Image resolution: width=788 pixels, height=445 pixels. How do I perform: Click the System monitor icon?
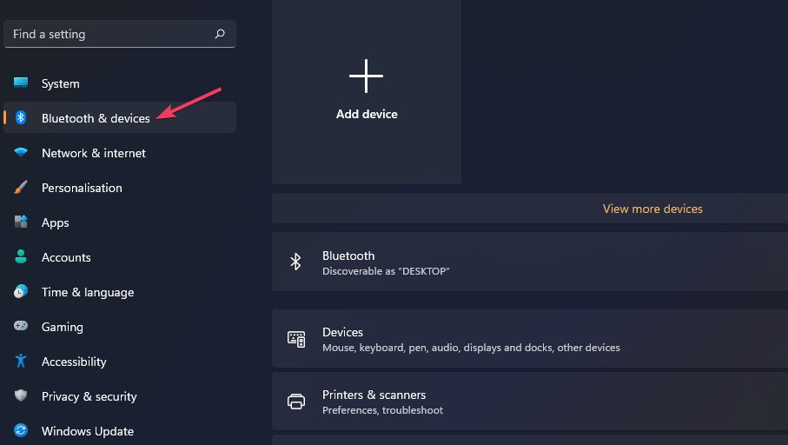[x=21, y=83]
